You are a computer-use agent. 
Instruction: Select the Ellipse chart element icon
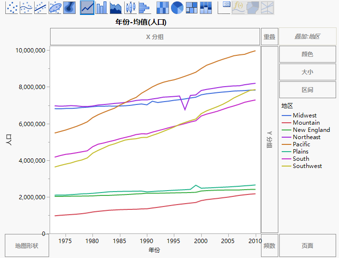pyautogui.click(x=55, y=7)
